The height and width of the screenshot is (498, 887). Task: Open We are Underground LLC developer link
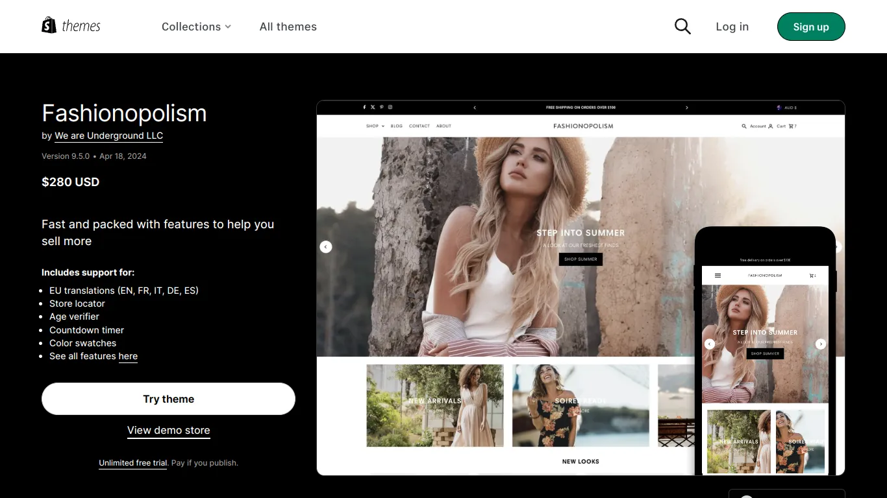tap(108, 136)
